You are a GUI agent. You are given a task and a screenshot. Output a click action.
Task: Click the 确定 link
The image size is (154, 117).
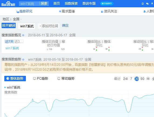pyautogui.click(x=65, y=25)
